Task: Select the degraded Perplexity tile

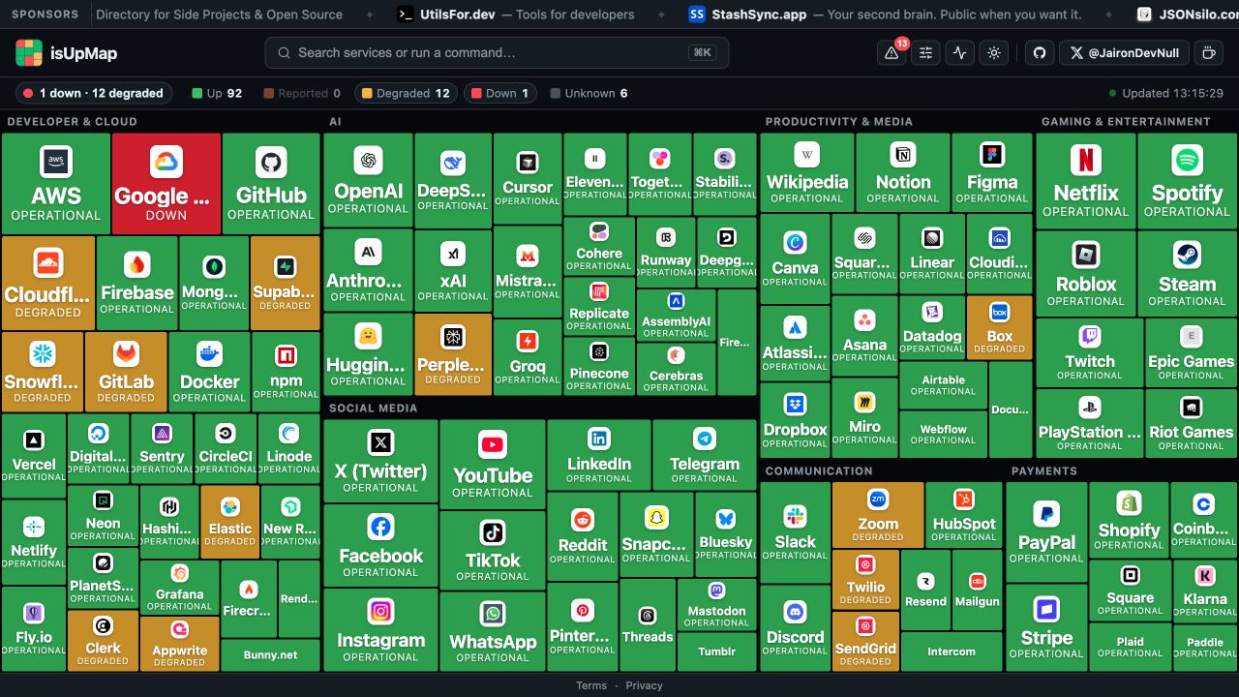Action: click(x=452, y=354)
